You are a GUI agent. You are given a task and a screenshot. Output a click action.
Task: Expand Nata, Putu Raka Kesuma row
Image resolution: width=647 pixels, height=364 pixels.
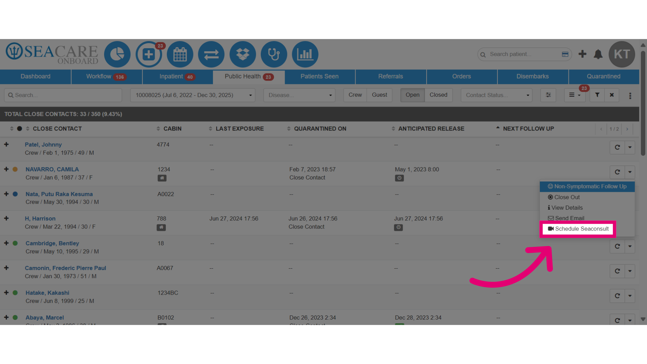click(x=6, y=194)
